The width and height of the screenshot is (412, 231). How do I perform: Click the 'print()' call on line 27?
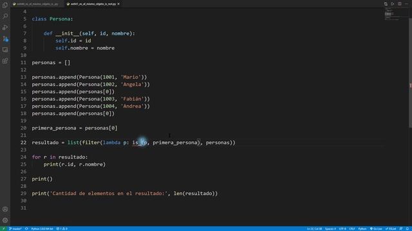(42, 179)
